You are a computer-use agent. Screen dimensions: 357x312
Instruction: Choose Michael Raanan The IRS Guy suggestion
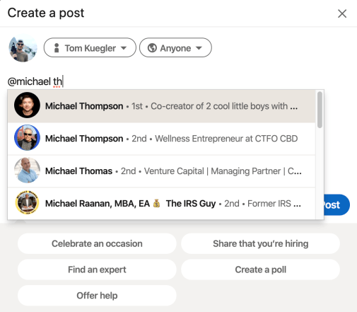pyautogui.click(x=161, y=203)
